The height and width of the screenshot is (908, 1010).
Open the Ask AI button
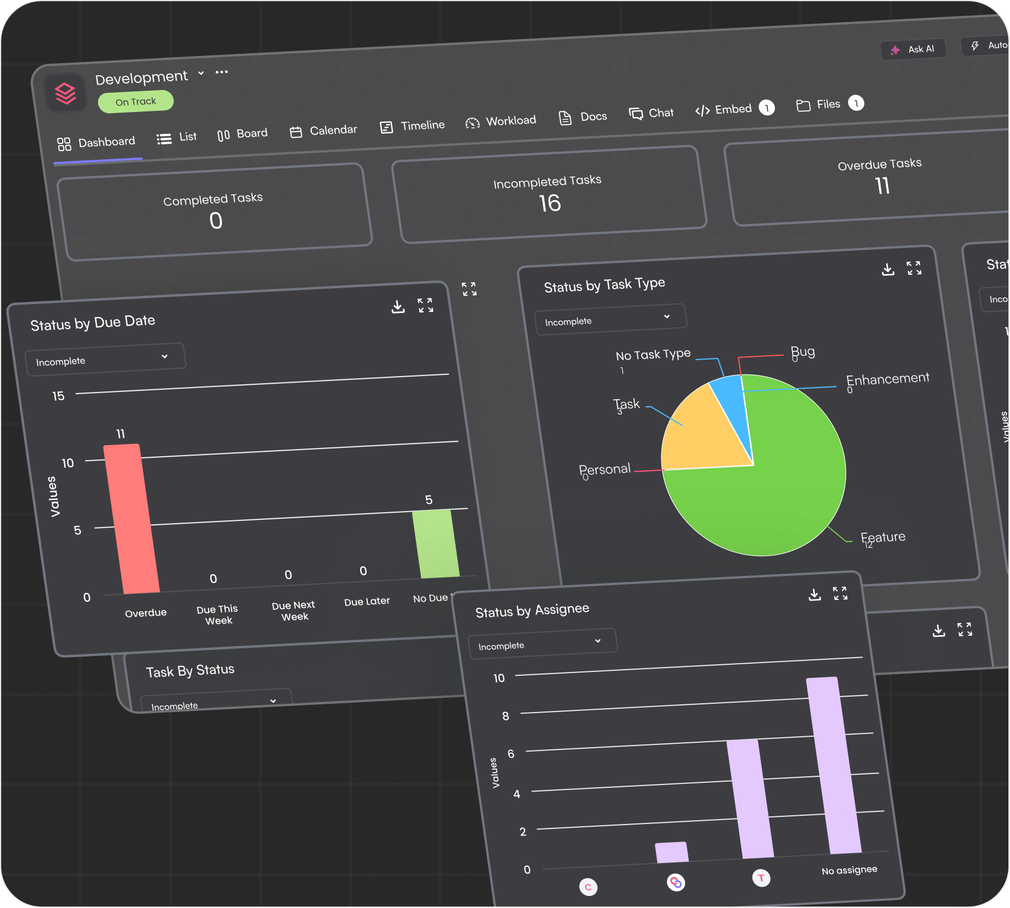pyautogui.click(x=913, y=49)
